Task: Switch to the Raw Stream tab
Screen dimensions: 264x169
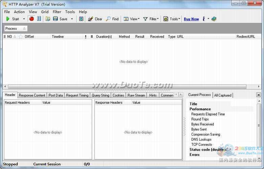Action: click(x=136, y=96)
